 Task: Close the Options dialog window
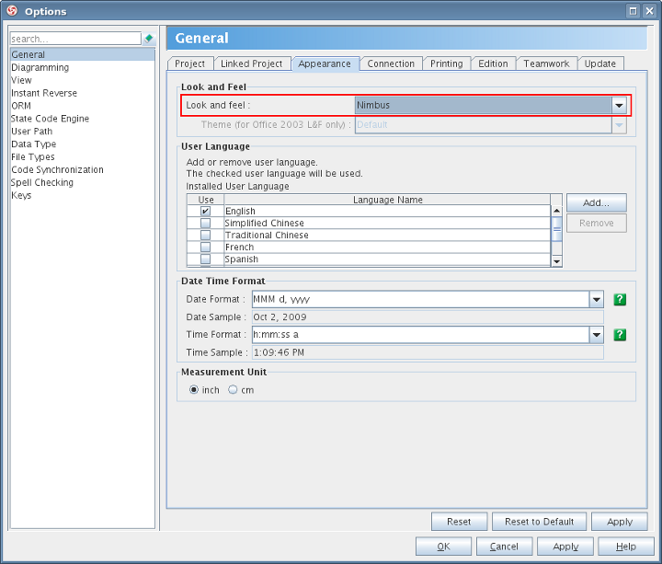click(x=649, y=11)
